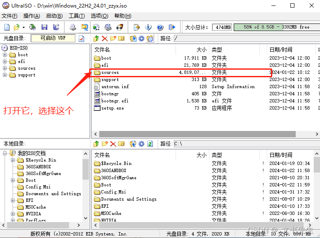This screenshot has height=238, width=320.
Task: Click the disc properties checkmark icon
Action: click(81, 39)
